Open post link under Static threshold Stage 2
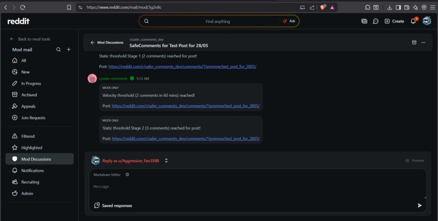438x221 pixels. point(186,139)
